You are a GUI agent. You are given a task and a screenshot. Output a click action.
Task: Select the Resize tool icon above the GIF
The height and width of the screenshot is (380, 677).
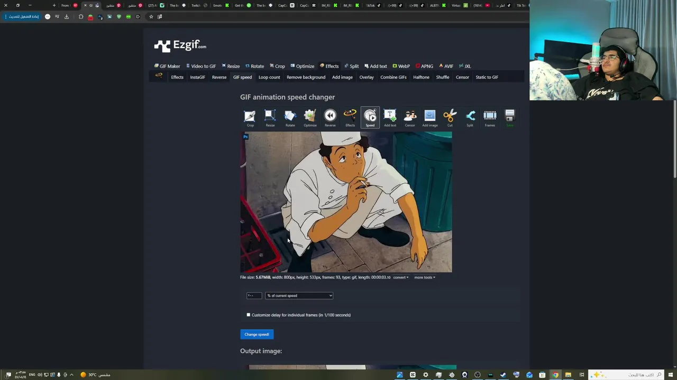[270, 118]
